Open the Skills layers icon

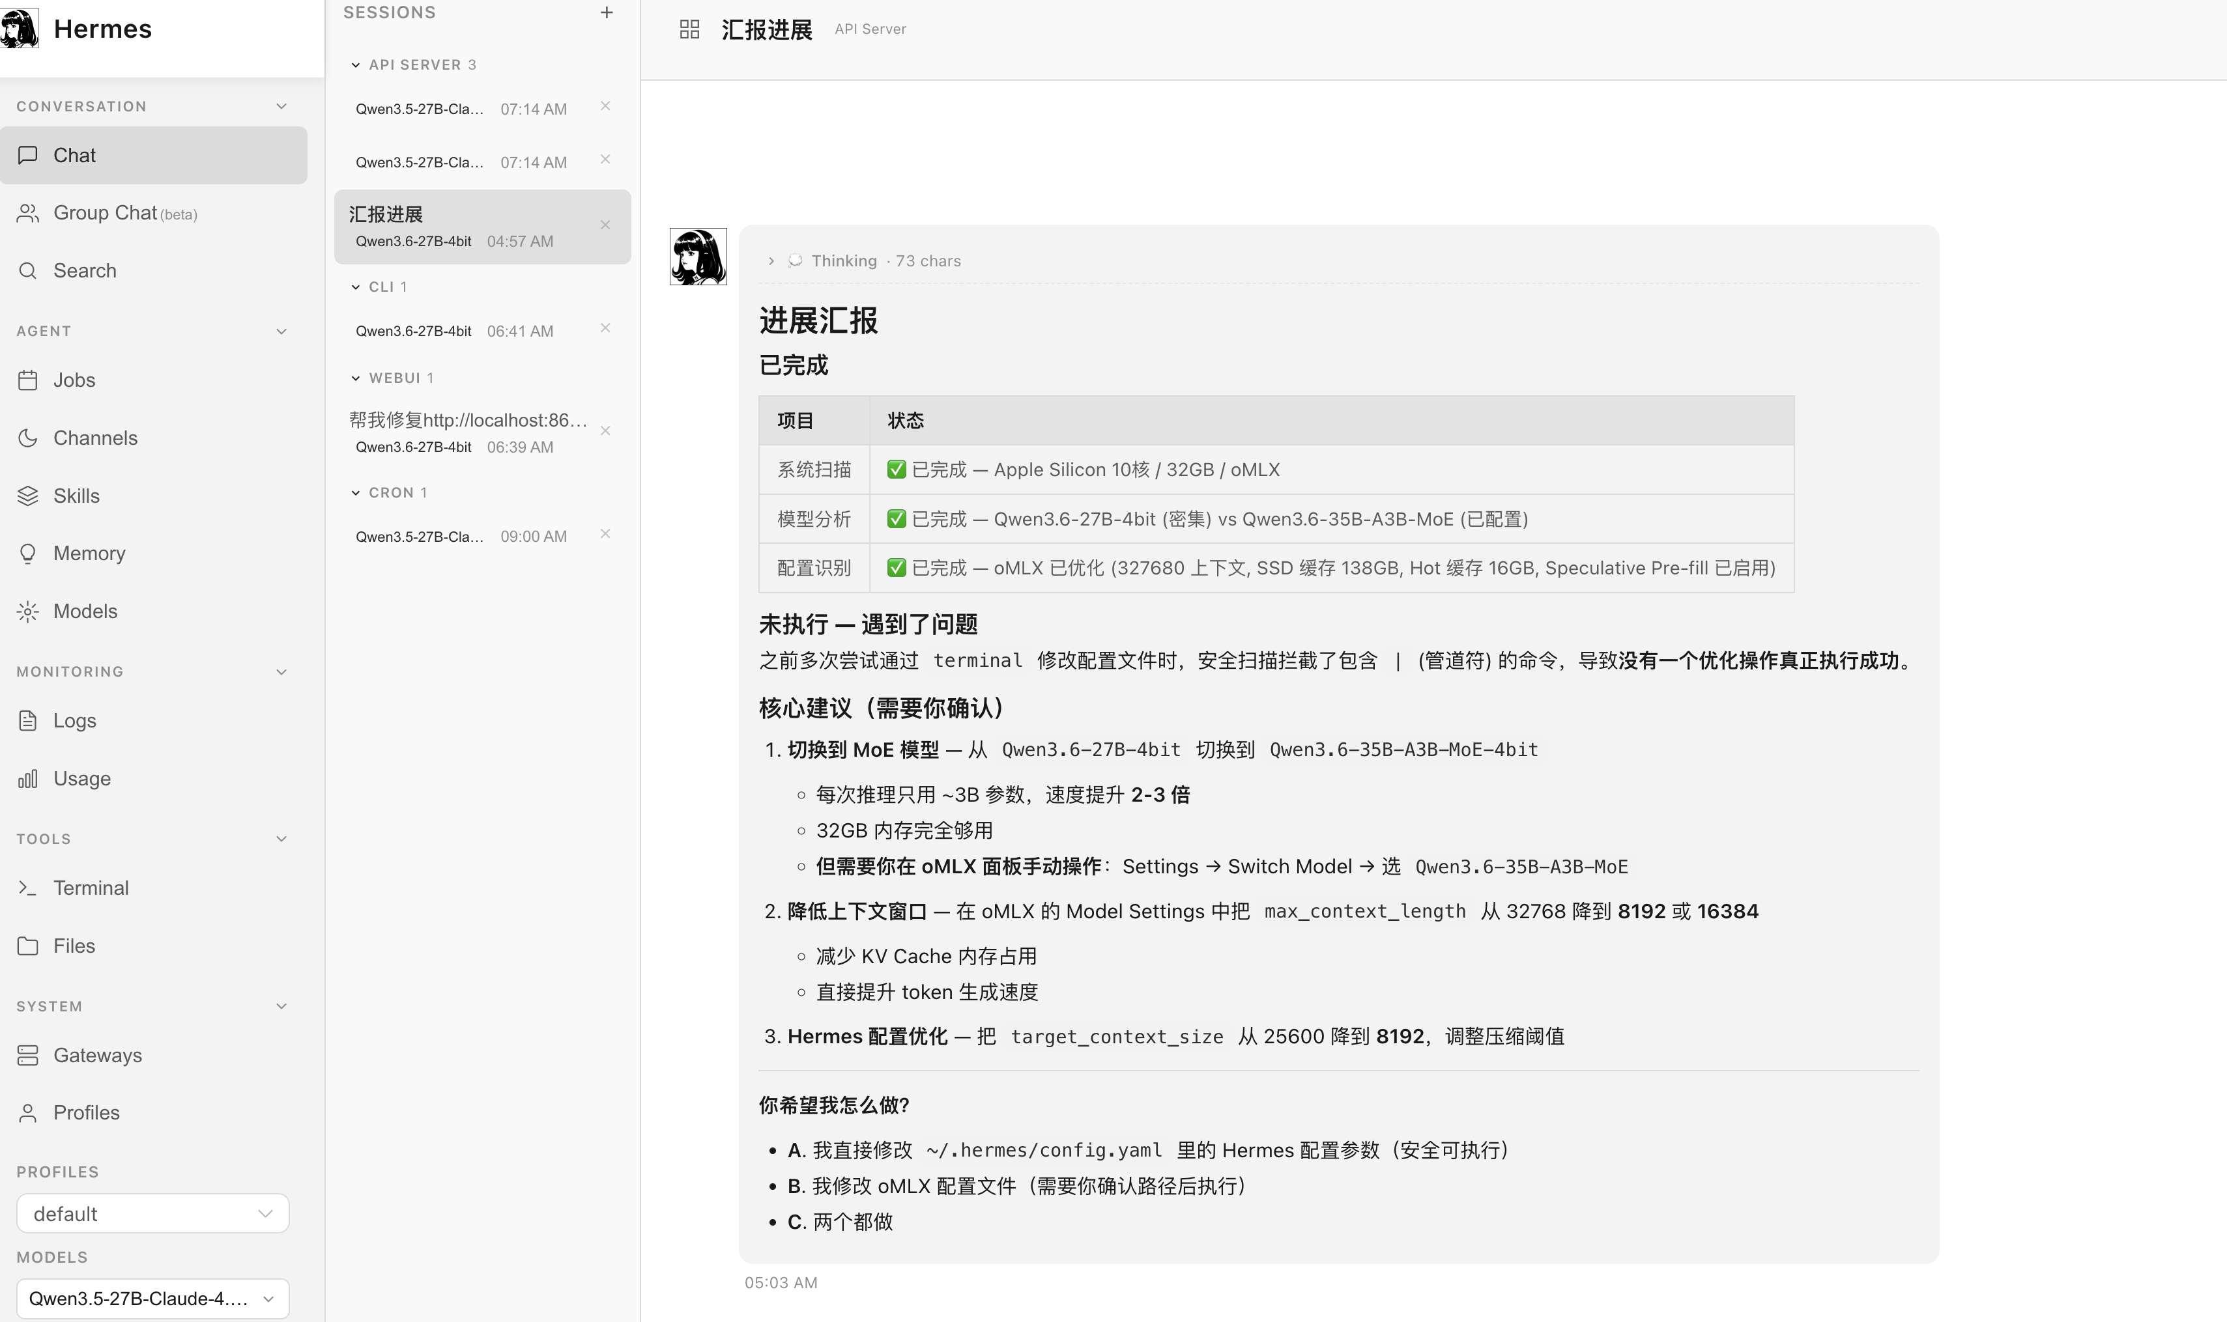27,496
